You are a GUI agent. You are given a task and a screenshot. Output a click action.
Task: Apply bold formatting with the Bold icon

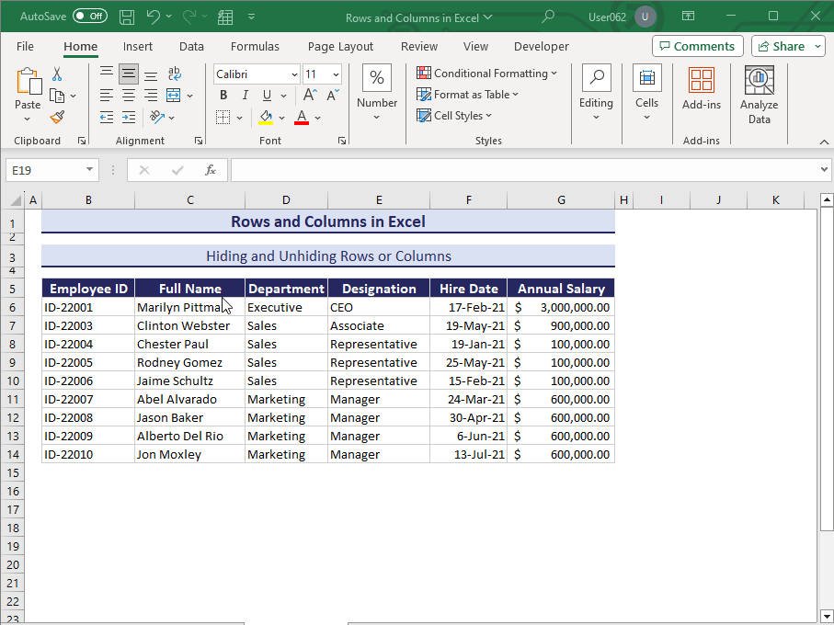pos(223,95)
